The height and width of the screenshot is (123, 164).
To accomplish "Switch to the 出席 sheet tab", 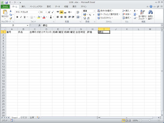I will point(32,118).
